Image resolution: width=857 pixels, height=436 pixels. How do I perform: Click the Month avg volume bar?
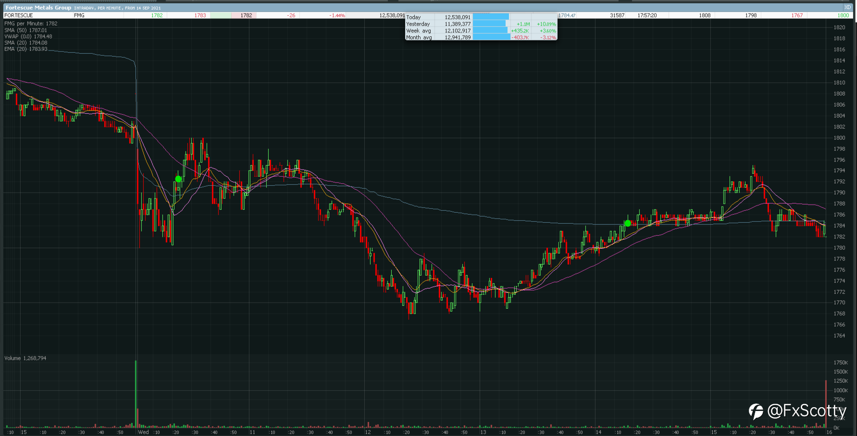coord(491,37)
